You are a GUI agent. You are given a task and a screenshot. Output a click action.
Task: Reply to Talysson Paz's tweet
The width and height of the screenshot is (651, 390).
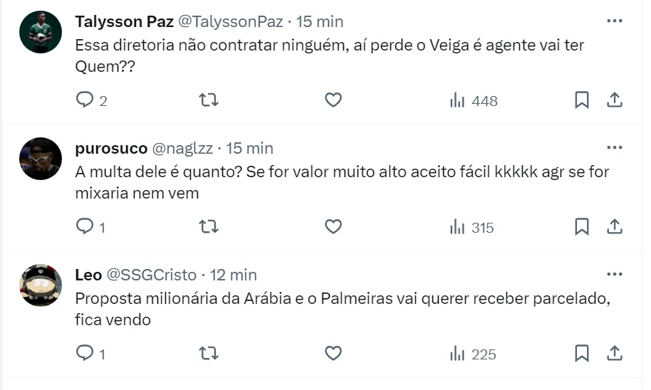85,100
